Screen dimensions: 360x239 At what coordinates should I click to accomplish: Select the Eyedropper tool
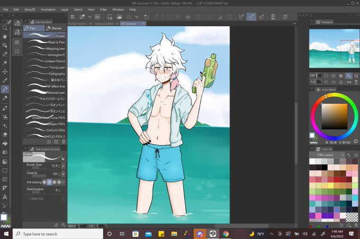click(x=5, y=81)
